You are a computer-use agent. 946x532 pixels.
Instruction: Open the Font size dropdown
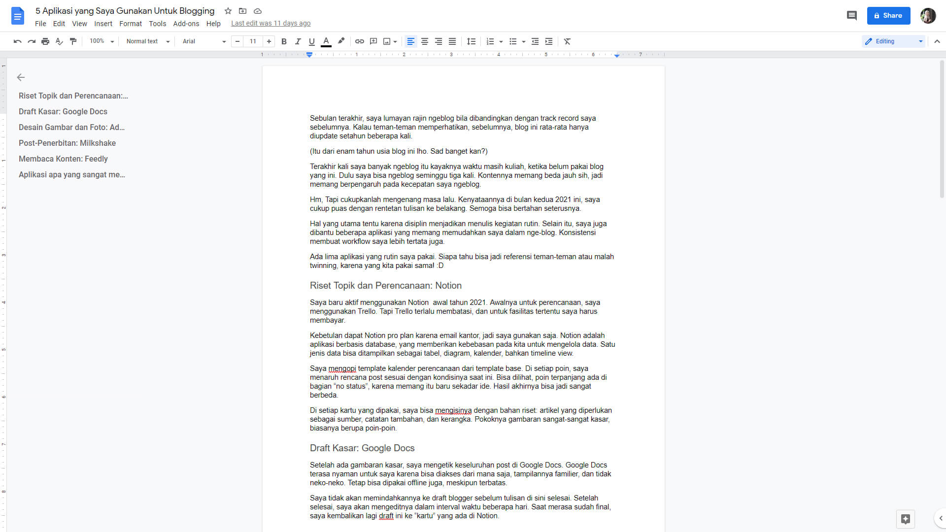(253, 41)
